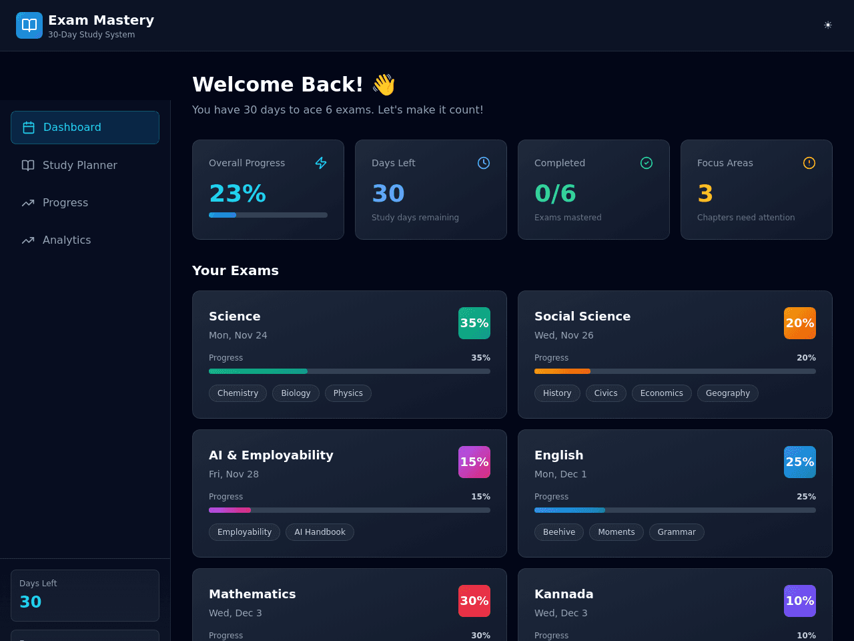Click 'Fri, Nov 28' exam date
This screenshot has width=854, height=641.
[x=234, y=474]
